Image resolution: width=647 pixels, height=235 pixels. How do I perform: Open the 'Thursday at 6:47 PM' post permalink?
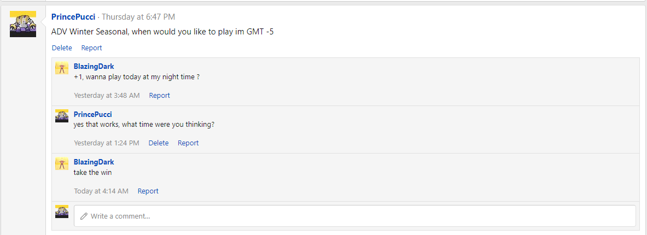(138, 17)
